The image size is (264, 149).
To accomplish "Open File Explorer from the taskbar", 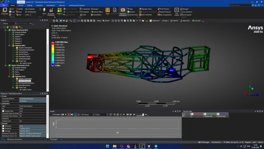I will click(x=115, y=146).
